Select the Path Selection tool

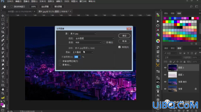click(x=3, y=81)
